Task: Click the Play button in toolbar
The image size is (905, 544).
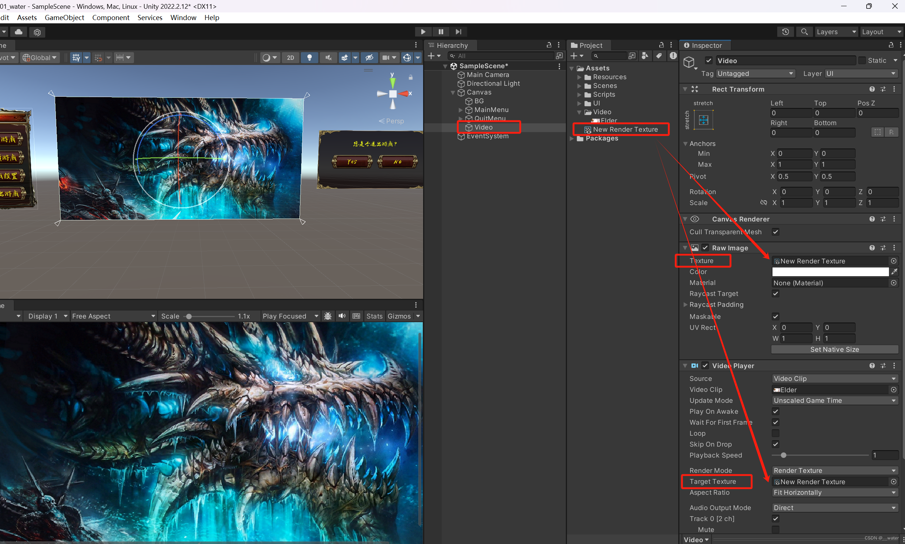Action: [423, 32]
